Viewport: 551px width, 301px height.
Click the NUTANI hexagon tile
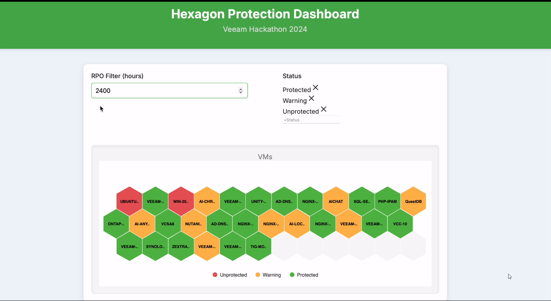click(x=193, y=224)
